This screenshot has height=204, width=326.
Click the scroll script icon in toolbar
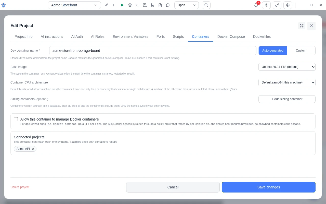tap(145, 5)
